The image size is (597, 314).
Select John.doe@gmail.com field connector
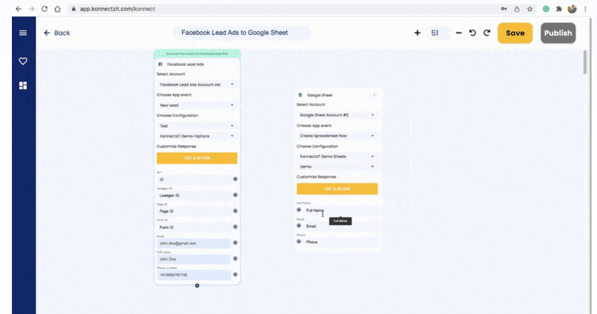coord(235,243)
